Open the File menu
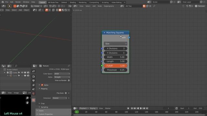The height and width of the screenshot is (116, 207). 6,2
